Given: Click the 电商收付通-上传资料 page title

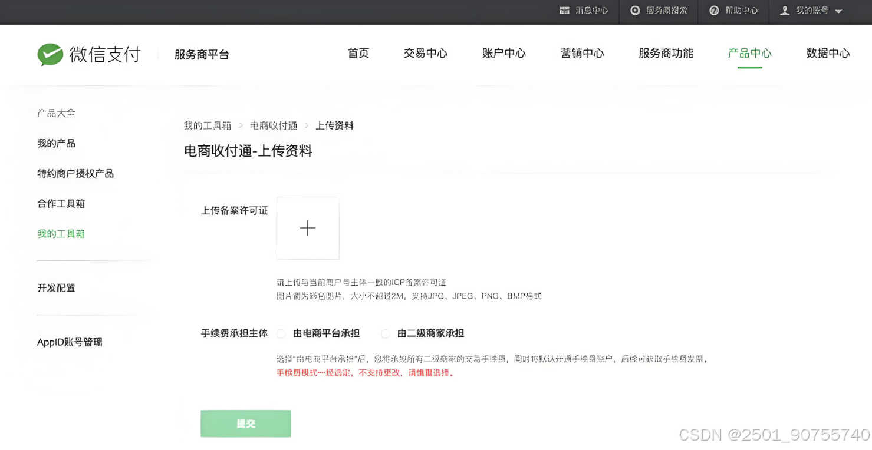Looking at the screenshot, I should point(248,151).
